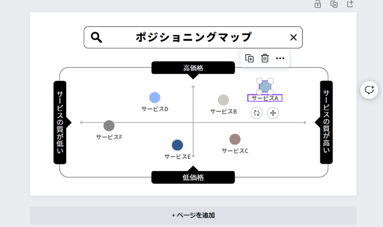Click the duplicate icon in floating toolbar

249,58
